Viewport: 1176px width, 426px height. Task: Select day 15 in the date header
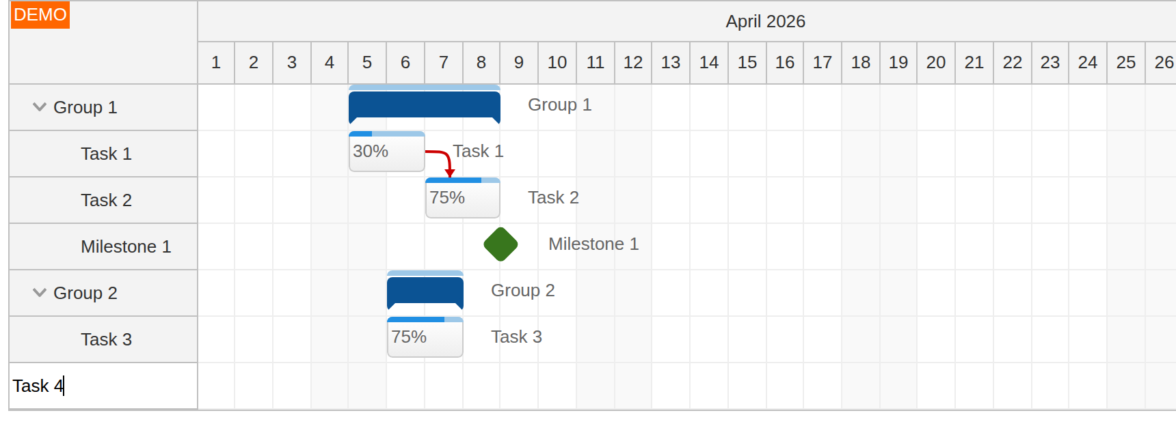tap(747, 62)
